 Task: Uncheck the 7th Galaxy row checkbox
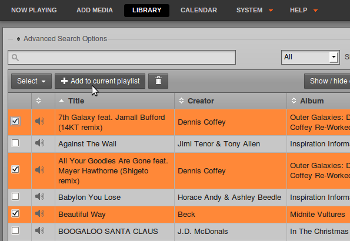[x=15, y=121]
